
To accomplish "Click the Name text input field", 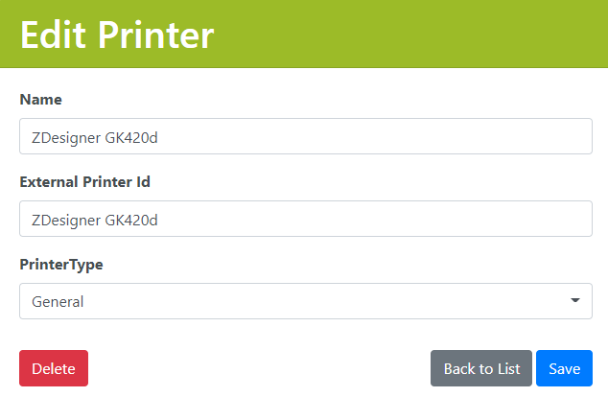I will [305, 136].
